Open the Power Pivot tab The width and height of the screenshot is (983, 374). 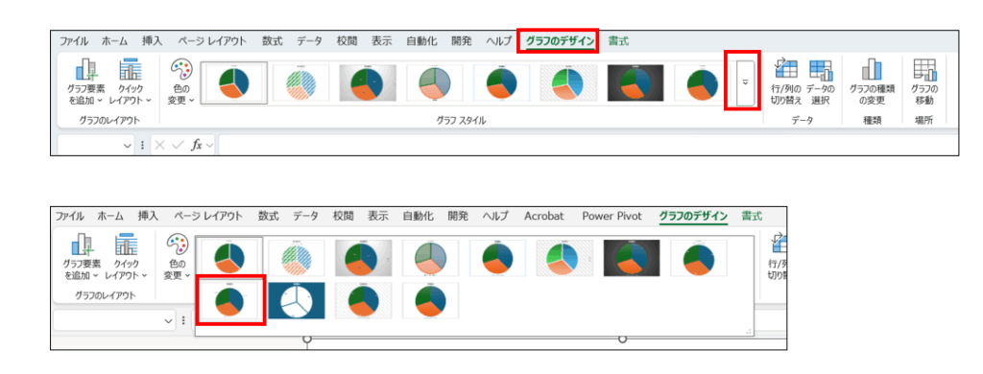(611, 216)
